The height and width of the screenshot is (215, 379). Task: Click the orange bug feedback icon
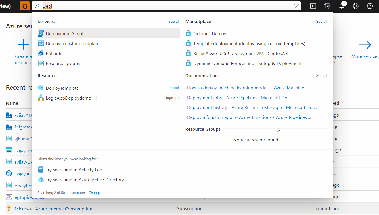[x=24, y=6]
